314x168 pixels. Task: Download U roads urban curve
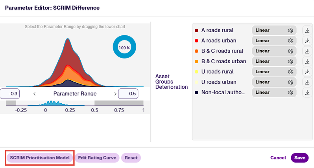(x=307, y=82)
